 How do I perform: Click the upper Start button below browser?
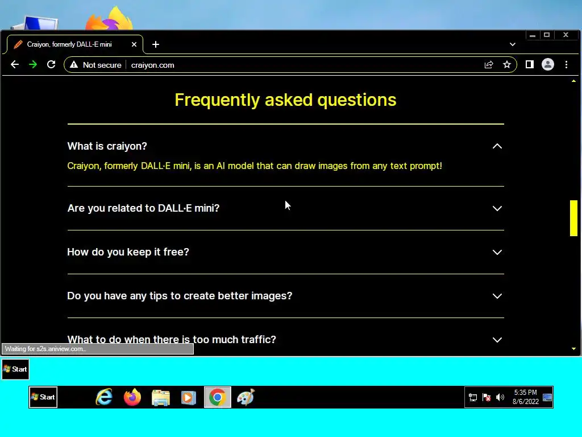tap(15, 369)
